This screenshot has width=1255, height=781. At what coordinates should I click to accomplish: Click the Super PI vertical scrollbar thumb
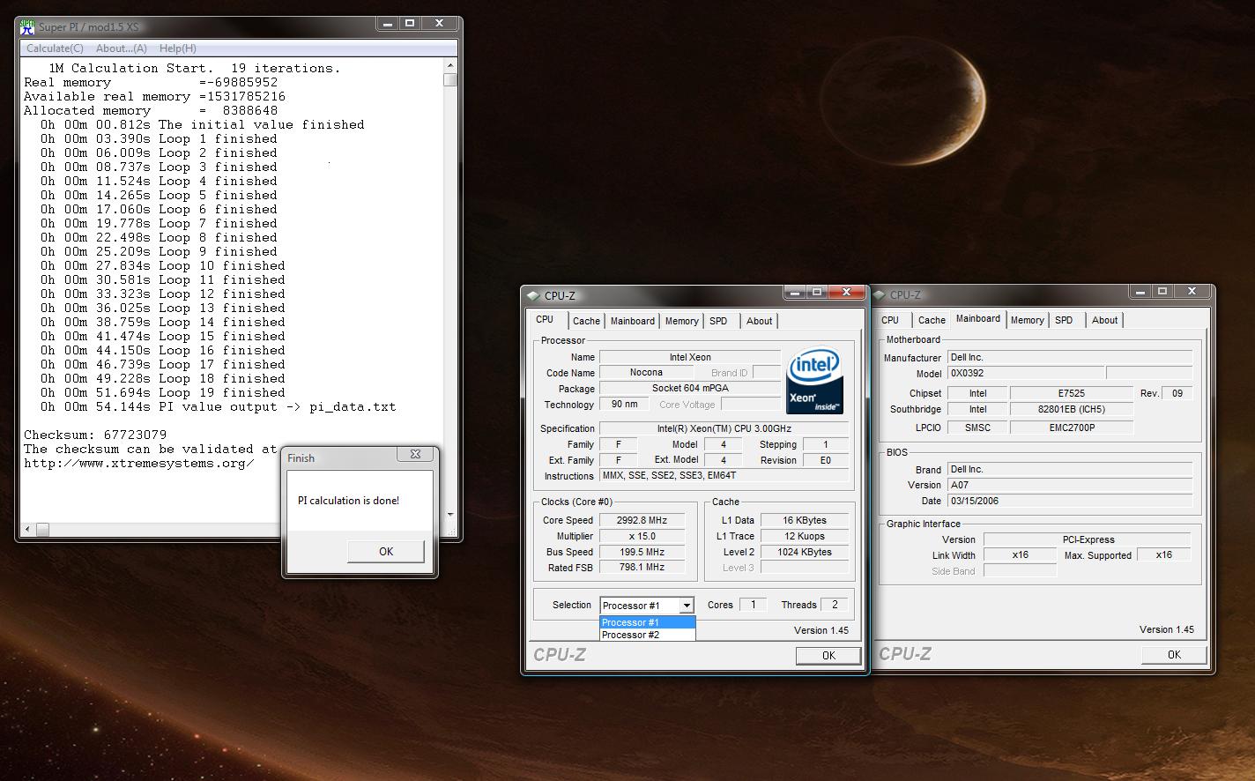click(450, 79)
